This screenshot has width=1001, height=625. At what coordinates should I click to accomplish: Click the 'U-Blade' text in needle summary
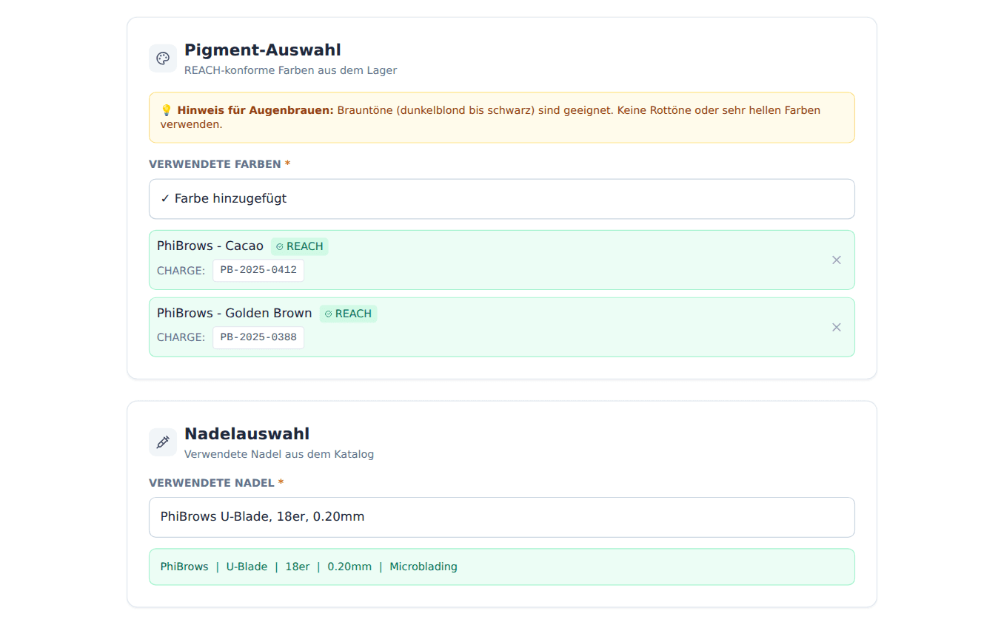247,567
